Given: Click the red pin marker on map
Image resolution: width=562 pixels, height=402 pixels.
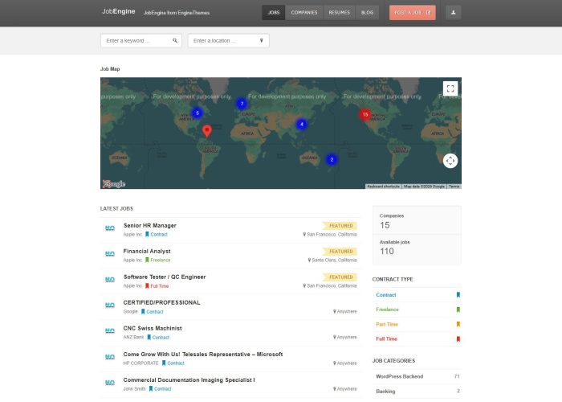Looking at the screenshot, I should 207,130.
